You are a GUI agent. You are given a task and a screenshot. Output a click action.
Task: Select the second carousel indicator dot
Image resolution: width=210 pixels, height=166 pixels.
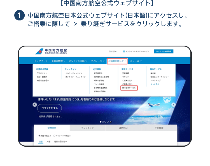103,122
